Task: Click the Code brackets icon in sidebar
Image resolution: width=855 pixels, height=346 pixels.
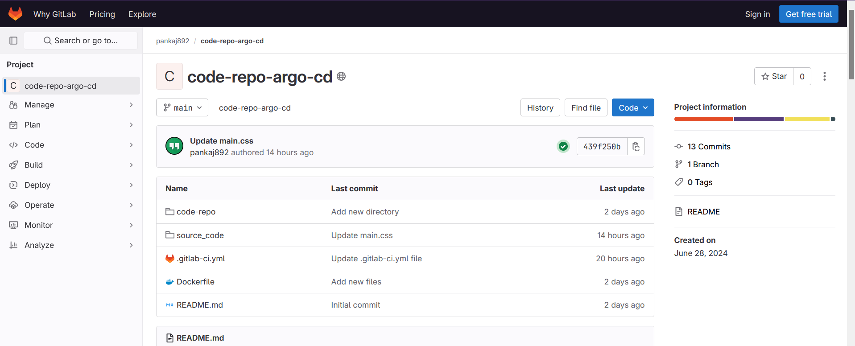Action: click(x=13, y=145)
